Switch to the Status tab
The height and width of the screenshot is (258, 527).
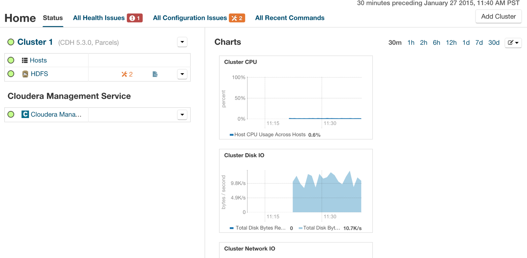(53, 18)
